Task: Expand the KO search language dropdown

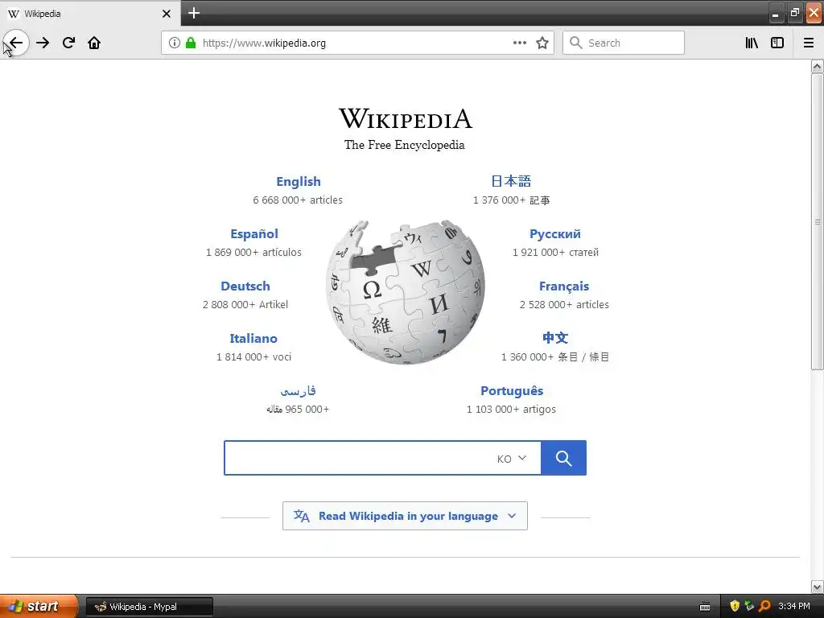Action: click(511, 458)
